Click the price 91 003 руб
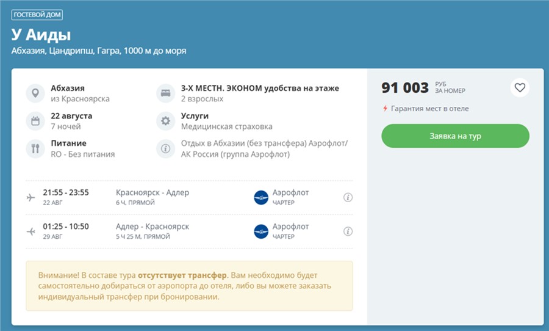 pos(405,88)
